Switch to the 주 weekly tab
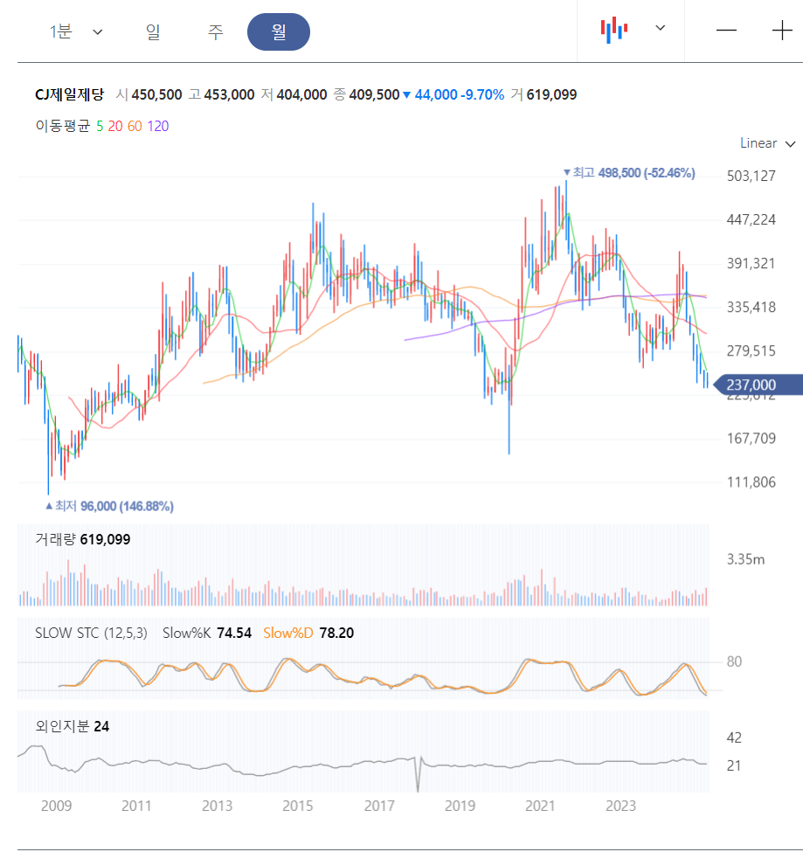The width and height of the screenshot is (803, 852). pyautogui.click(x=215, y=32)
